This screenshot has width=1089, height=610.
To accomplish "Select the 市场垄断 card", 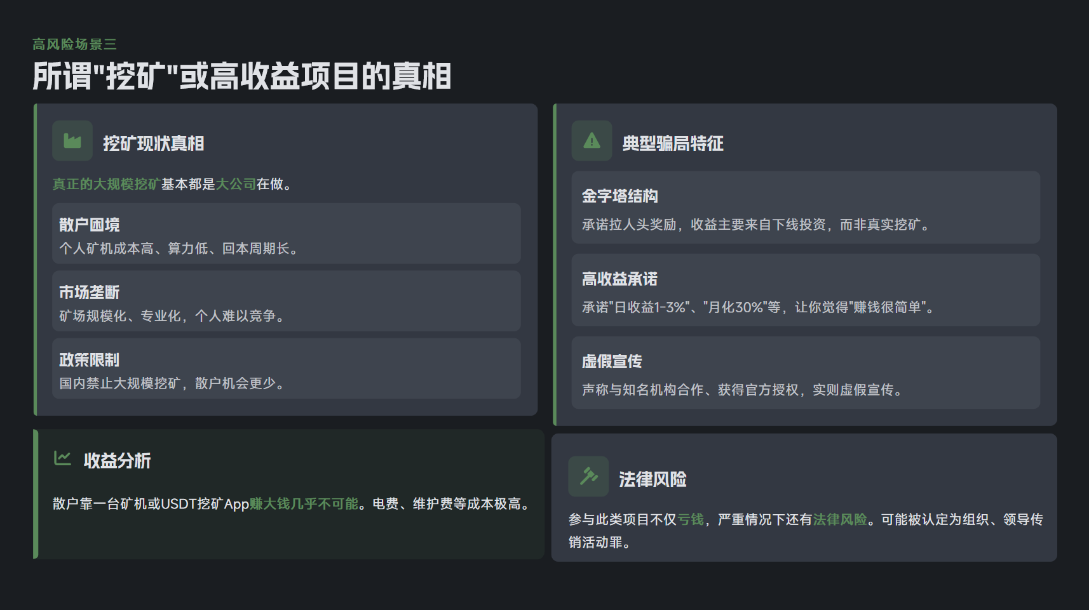I will [x=286, y=301].
